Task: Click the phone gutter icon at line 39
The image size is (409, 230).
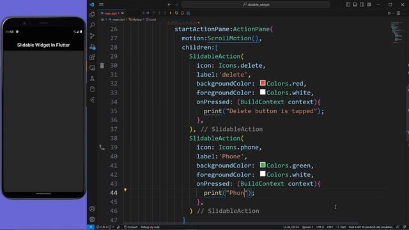Action: point(102,148)
